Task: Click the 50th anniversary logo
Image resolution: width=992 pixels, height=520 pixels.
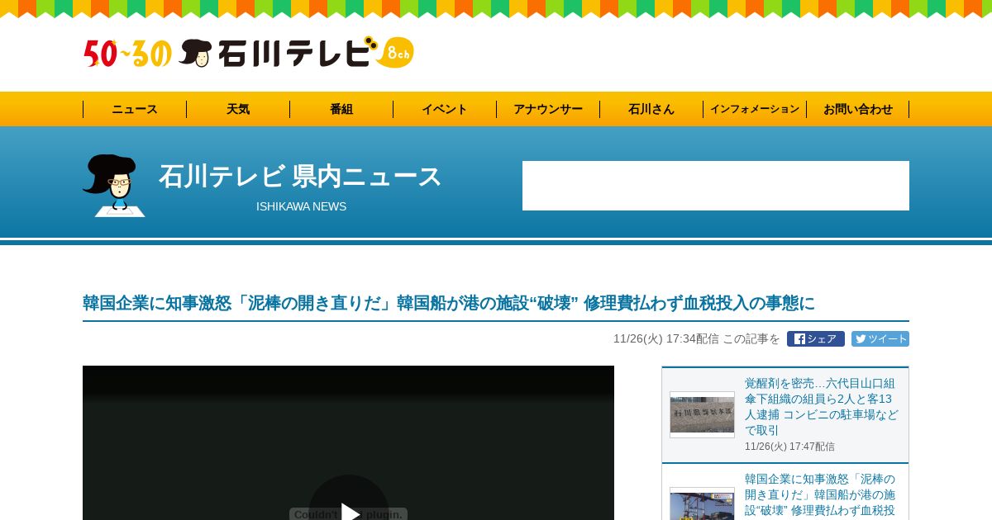Action: pos(127,54)
